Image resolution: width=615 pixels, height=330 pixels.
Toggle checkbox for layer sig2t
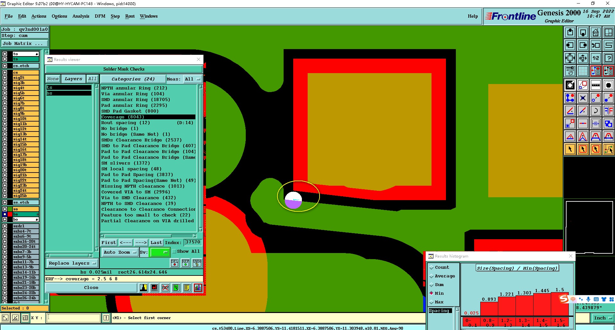[5, 78]
